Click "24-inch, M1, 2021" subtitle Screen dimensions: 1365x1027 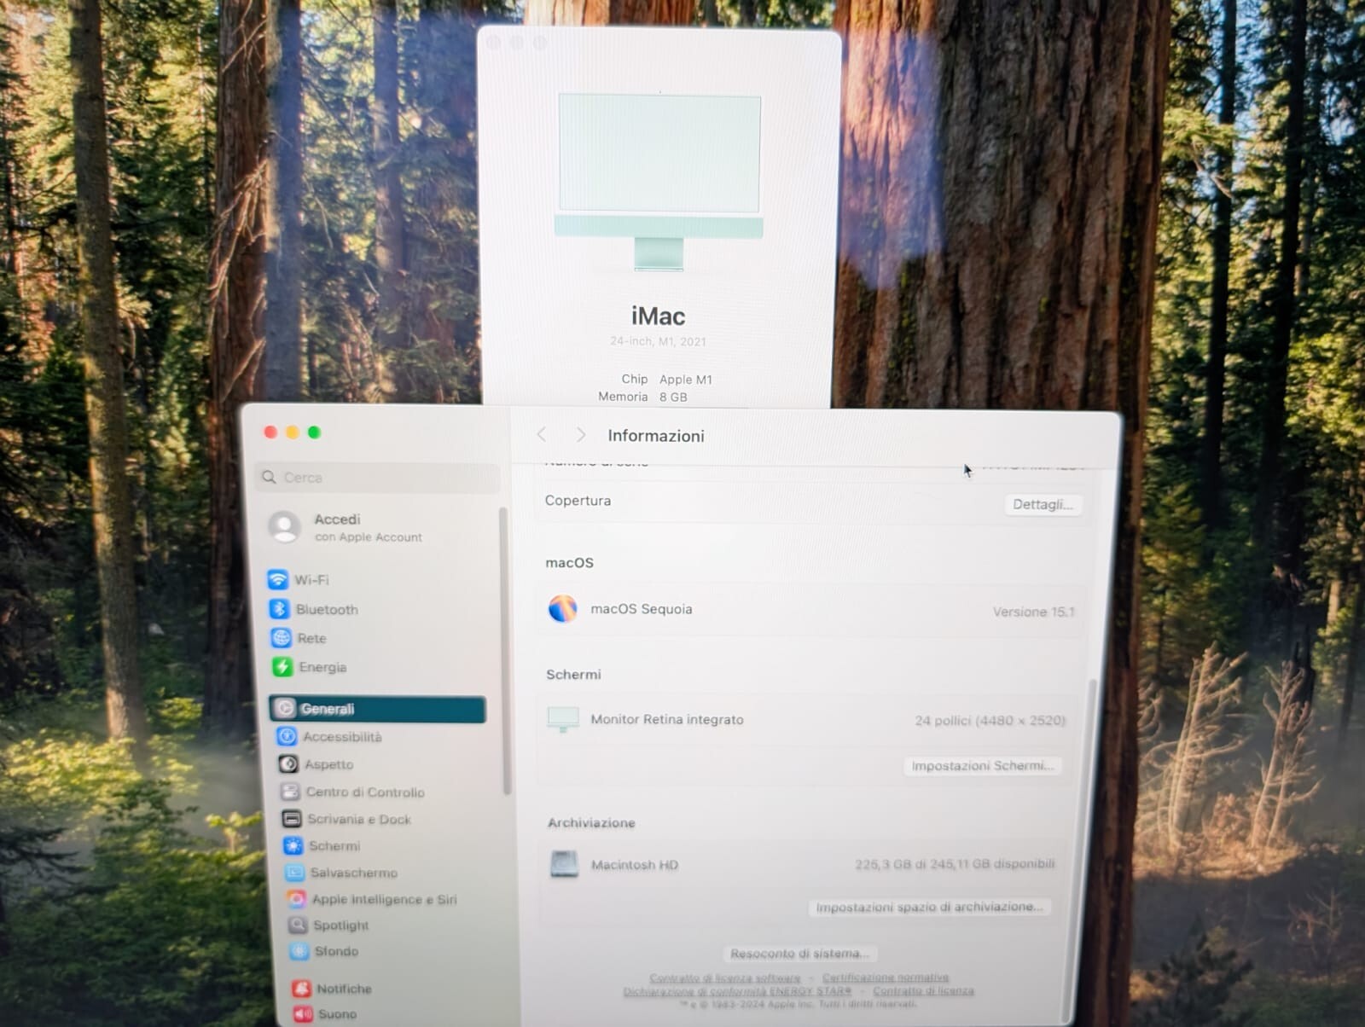pyautogui.click(x=658, y=341)
